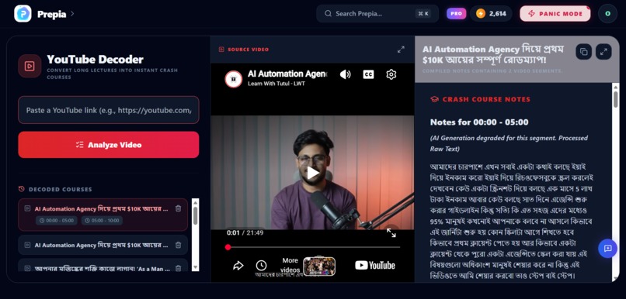Delete the first AI Automation Agency course
Image resolution: width=626 pixels, height=299 pixels.
pyautogui.click(x=179, y=208)
